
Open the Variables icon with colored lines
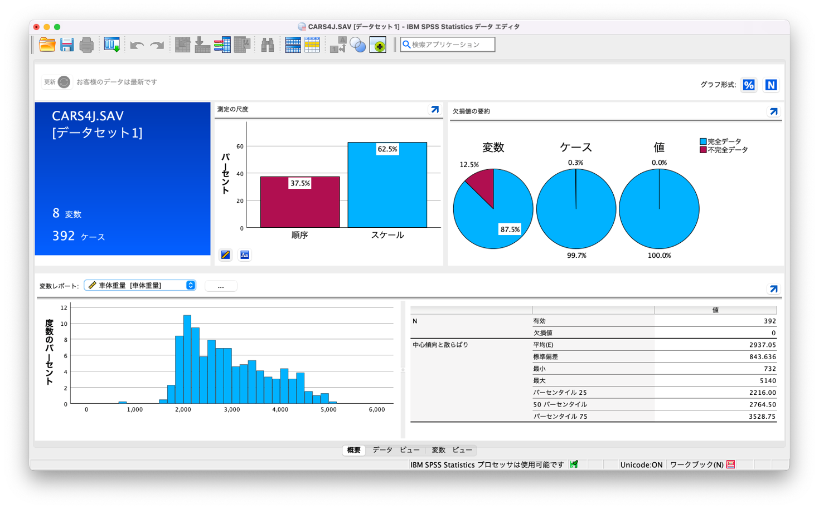(222, 45)
